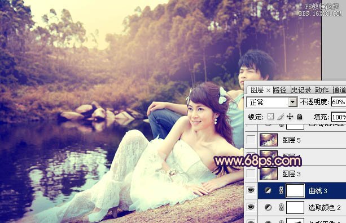Click the lock image pixels brush icon
346x223 pixels.
280,117
